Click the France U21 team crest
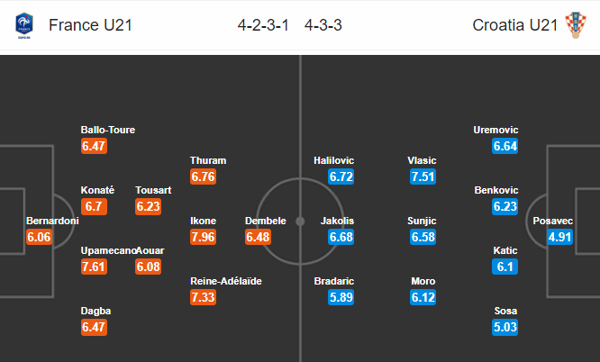This screenshot has height=362, width=600. (24, 25)
